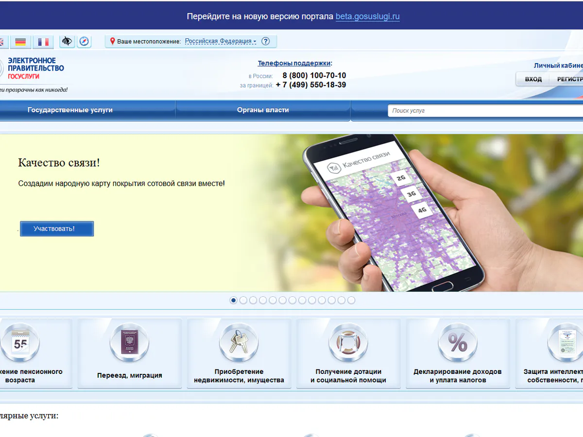Select the second banner slide dot
583x437 pixels.
point(243,300)
